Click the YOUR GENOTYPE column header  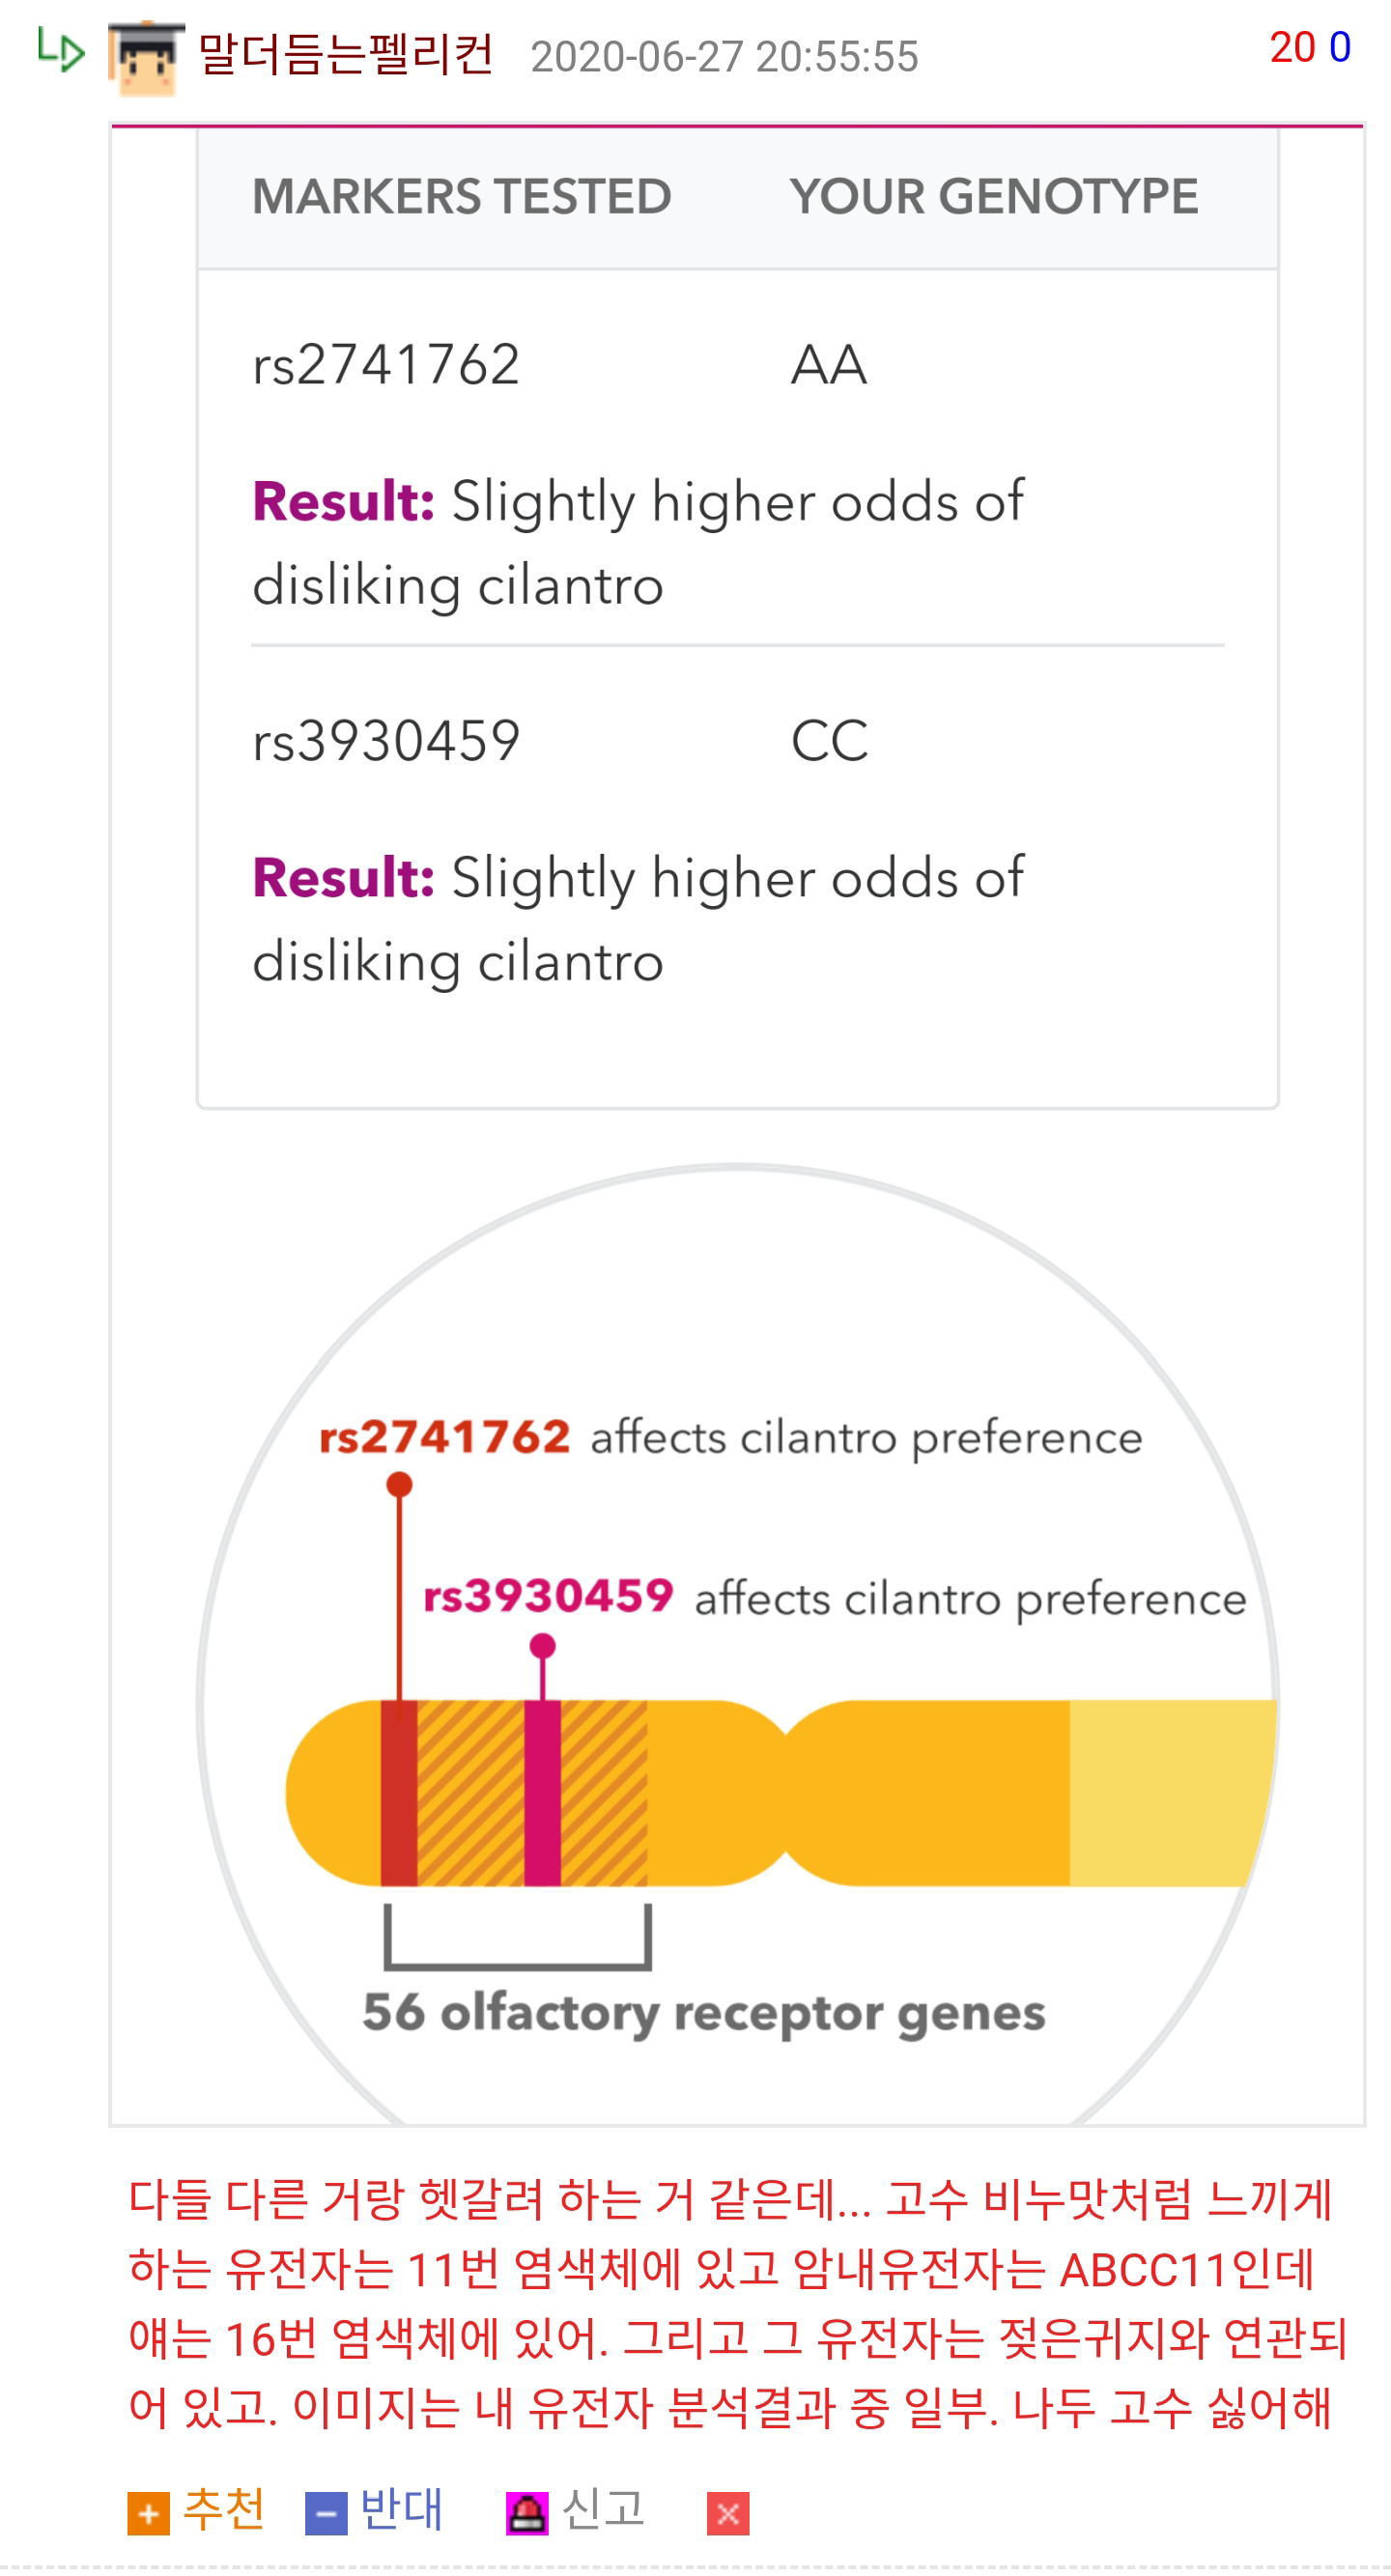point(993,196)
